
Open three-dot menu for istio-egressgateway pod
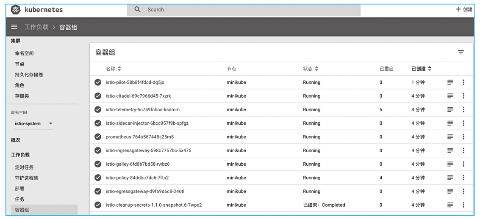click(463, 191)
